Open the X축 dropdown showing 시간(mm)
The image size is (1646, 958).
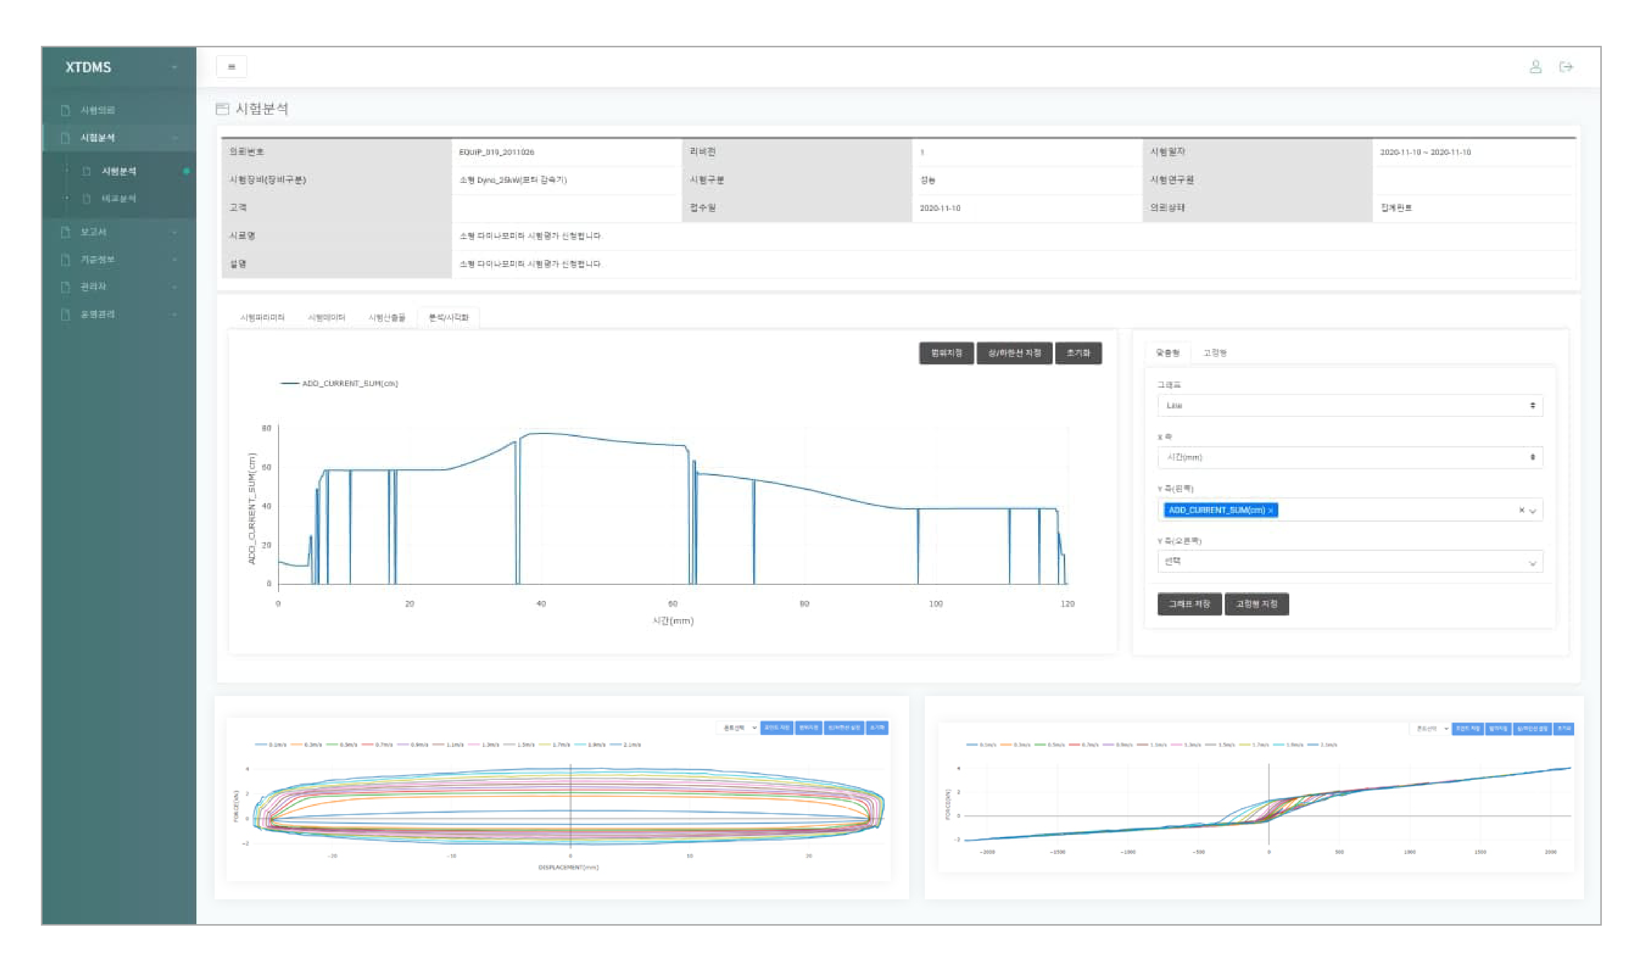coord(1349,457)
